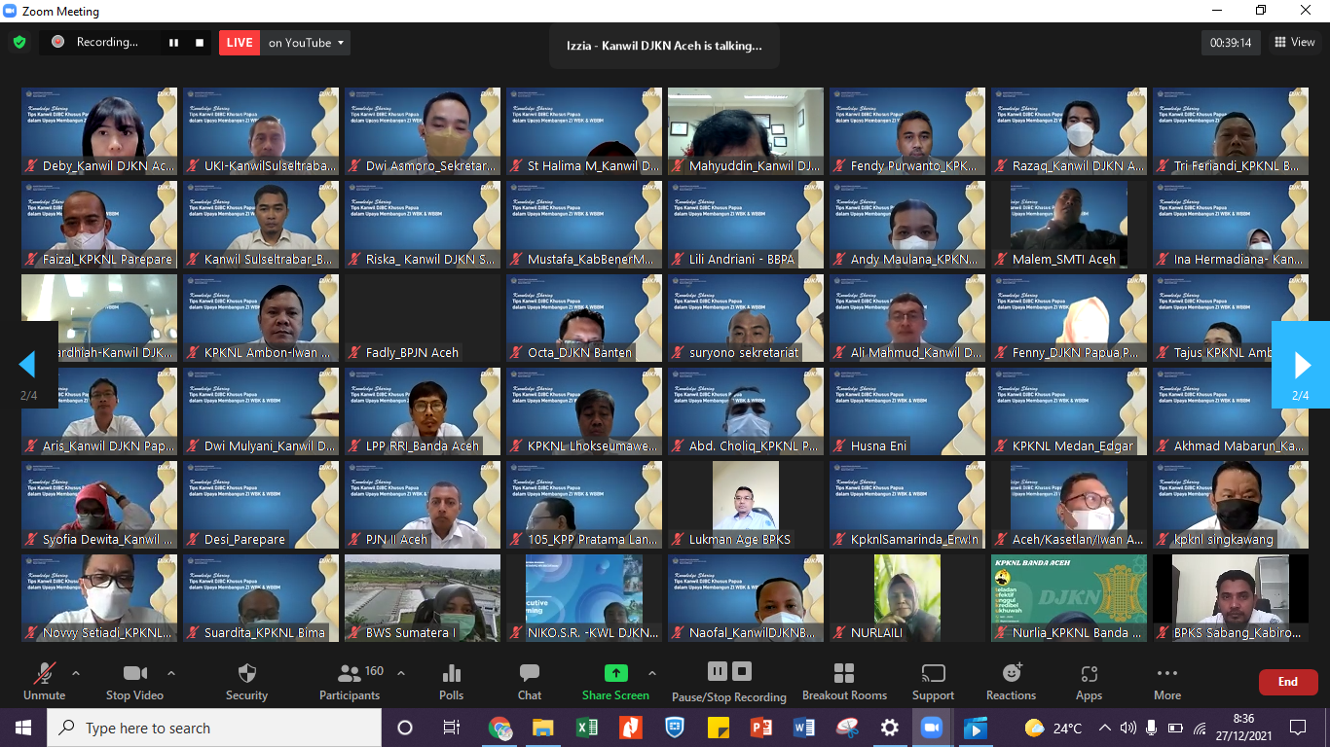The width and height of the screenshot is (1330, 747).
Task: Open the More options menu
Action: pos(1166,673)
